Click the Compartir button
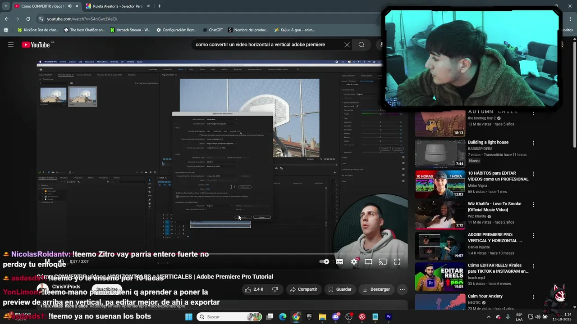 tap(303, 289)
